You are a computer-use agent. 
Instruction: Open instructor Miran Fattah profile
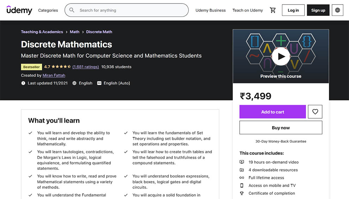click(54, 75)
